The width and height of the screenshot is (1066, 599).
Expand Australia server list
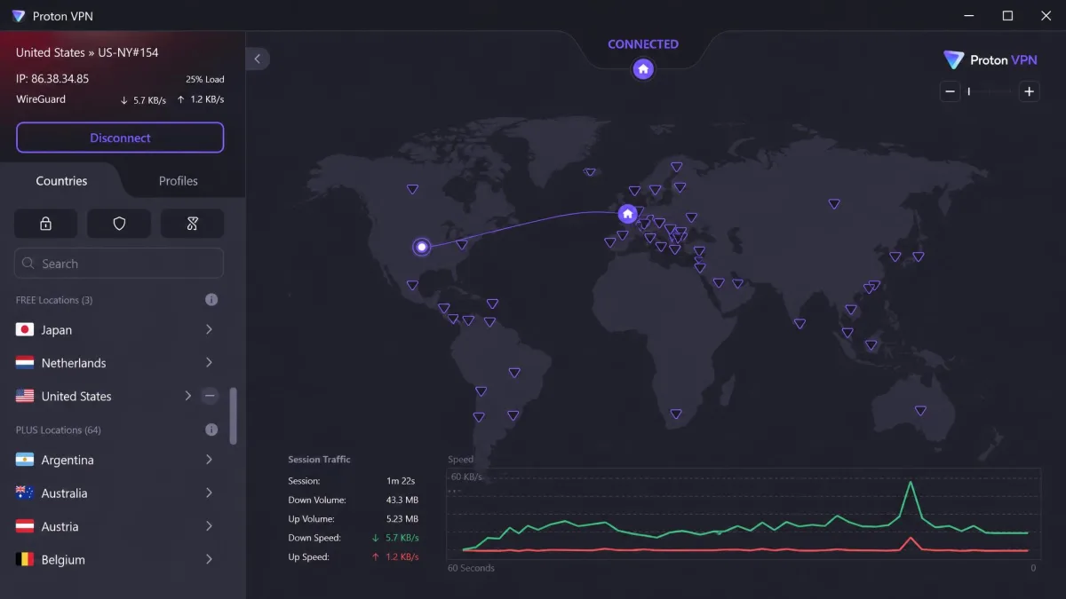209,493
